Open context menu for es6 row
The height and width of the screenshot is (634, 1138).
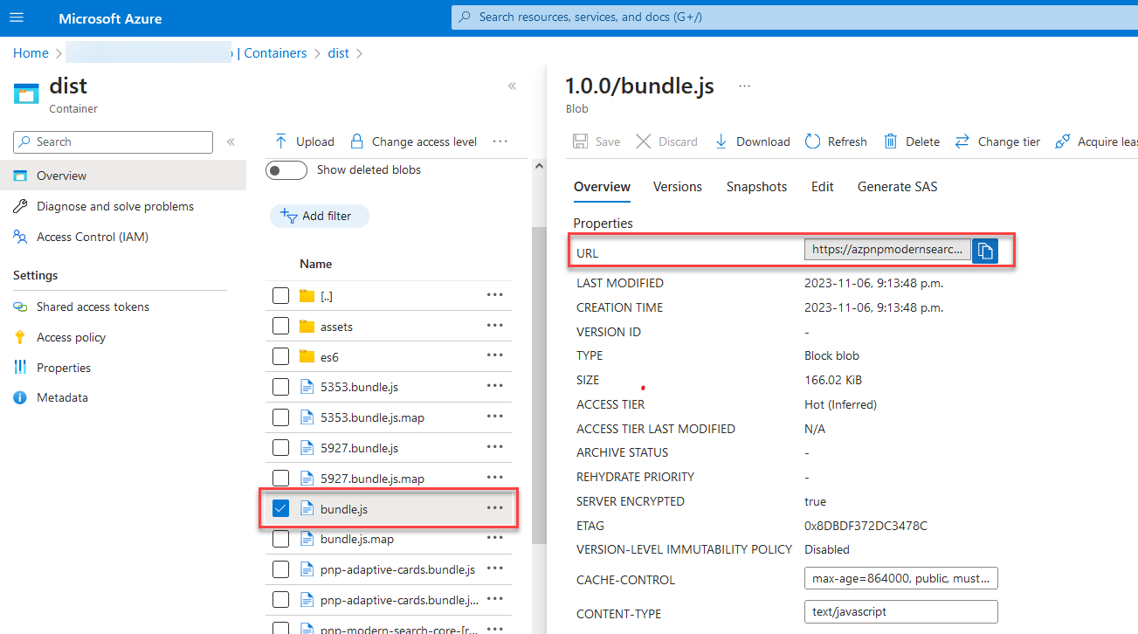[x=495, y=355]
